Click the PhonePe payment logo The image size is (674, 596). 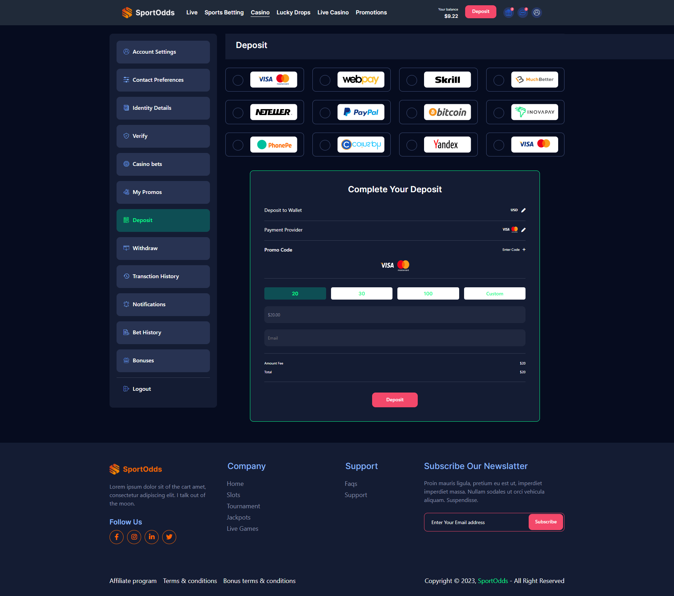click(x=274, y=145)
